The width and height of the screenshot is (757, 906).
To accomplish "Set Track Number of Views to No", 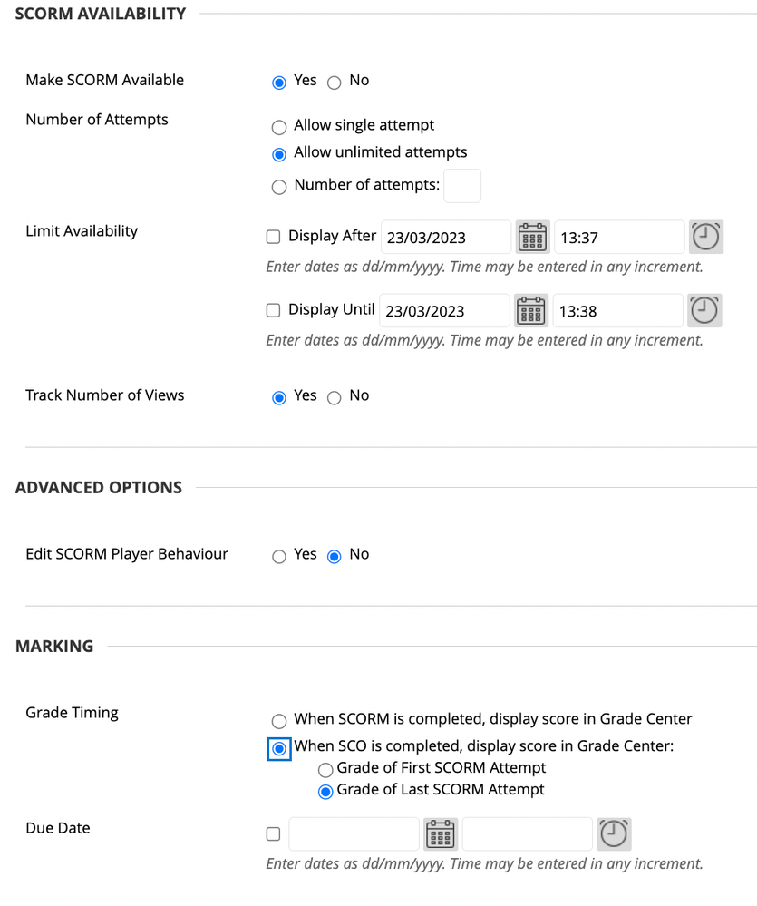I will pos(334,397).
